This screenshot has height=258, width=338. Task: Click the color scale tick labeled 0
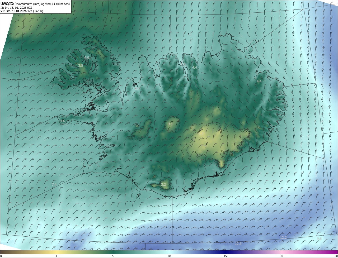pos(1,256)
